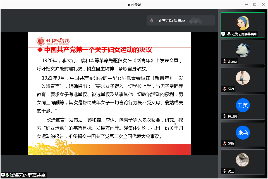
Task: Click the 崔海云的屏幕共享 label at bottom left
Action: (27, 175)
